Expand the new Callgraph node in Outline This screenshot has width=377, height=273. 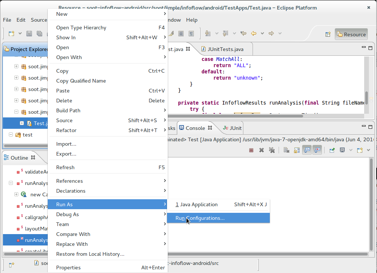(x=16, y=194)
